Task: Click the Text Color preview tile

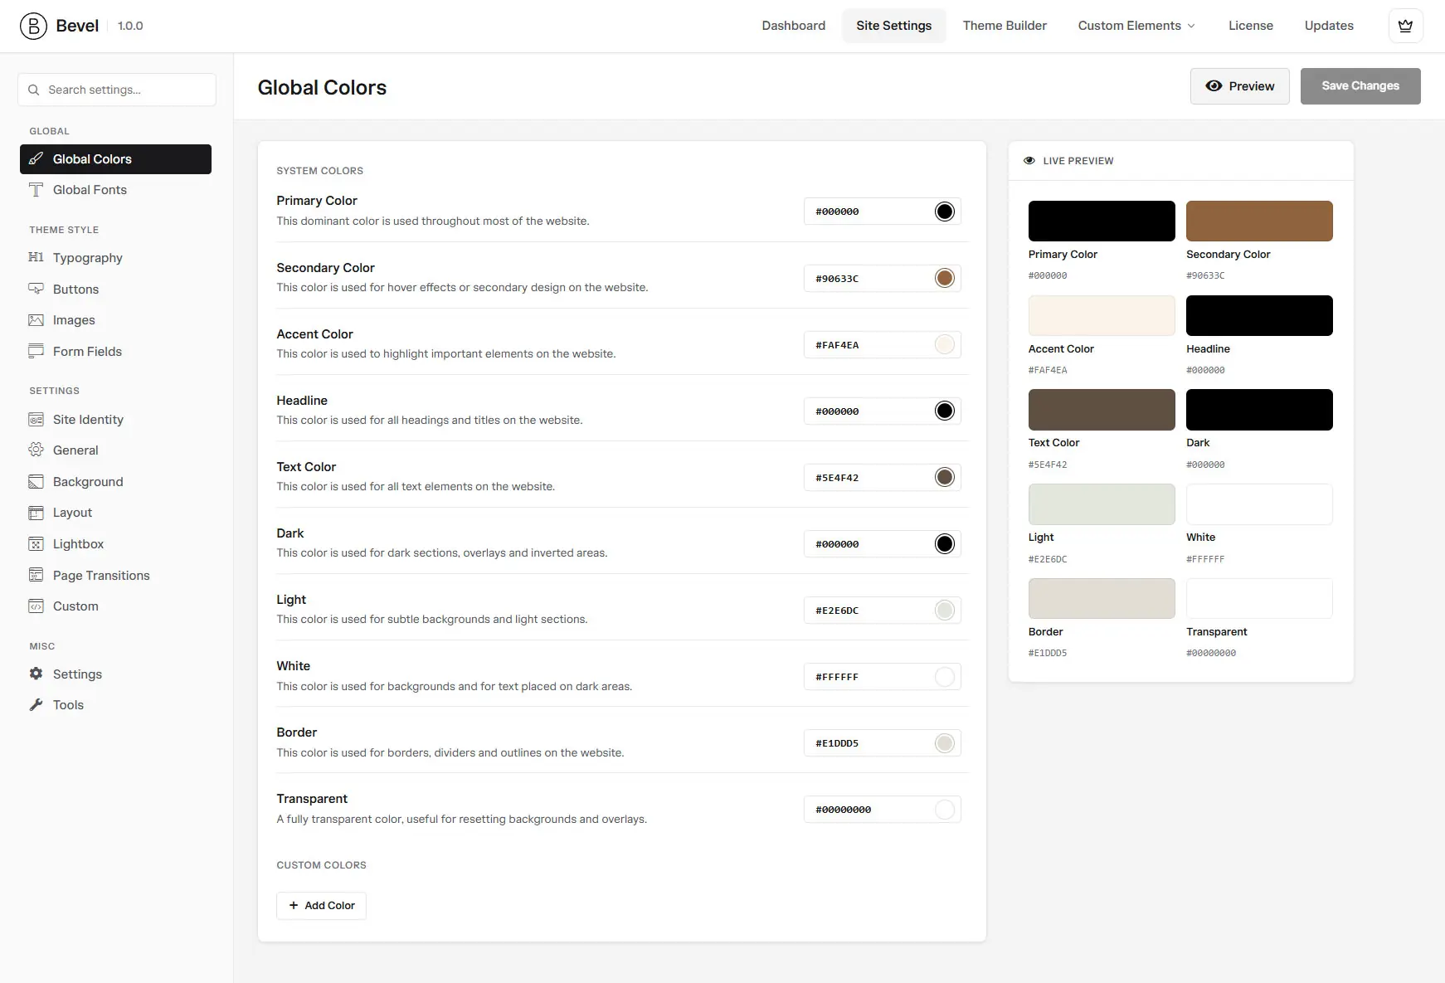Action: tap(1102, 410)
